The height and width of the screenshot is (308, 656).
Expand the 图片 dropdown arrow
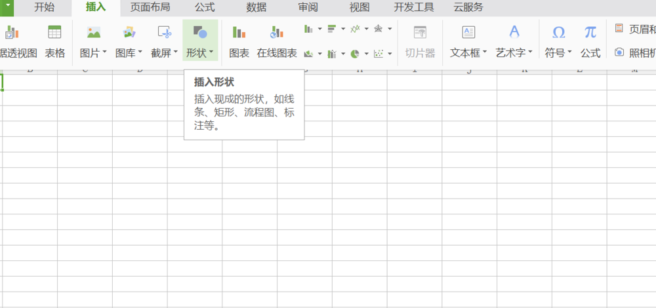104,52
